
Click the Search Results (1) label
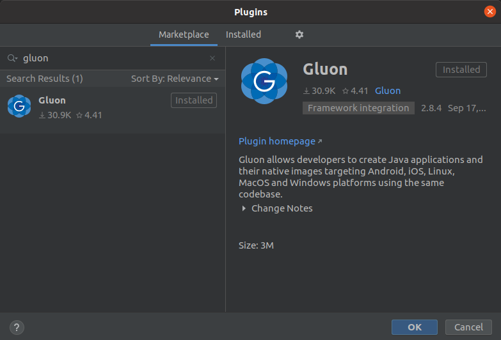coord(45,79)
